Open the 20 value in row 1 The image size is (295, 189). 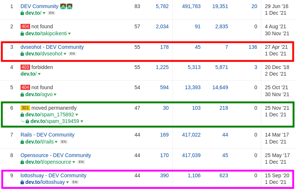pos(254,6)
